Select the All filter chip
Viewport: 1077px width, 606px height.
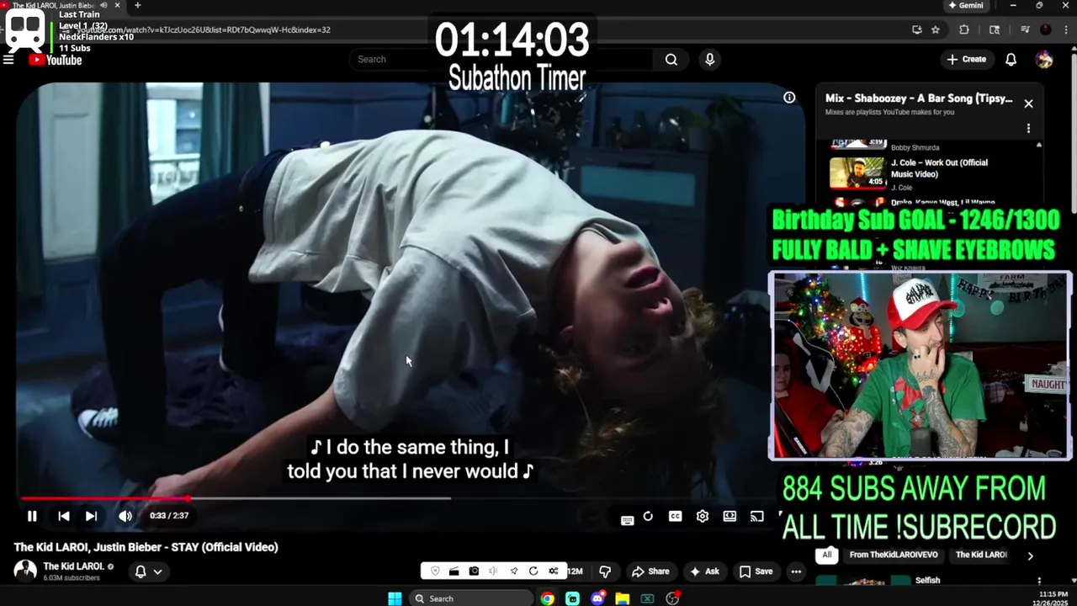tap(827, 555)
